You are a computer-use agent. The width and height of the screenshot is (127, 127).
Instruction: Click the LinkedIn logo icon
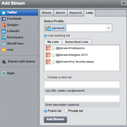[x=4, y=31]
